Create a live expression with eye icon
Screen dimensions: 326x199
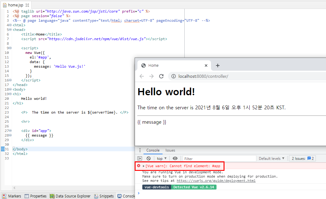tap(175, 159)
